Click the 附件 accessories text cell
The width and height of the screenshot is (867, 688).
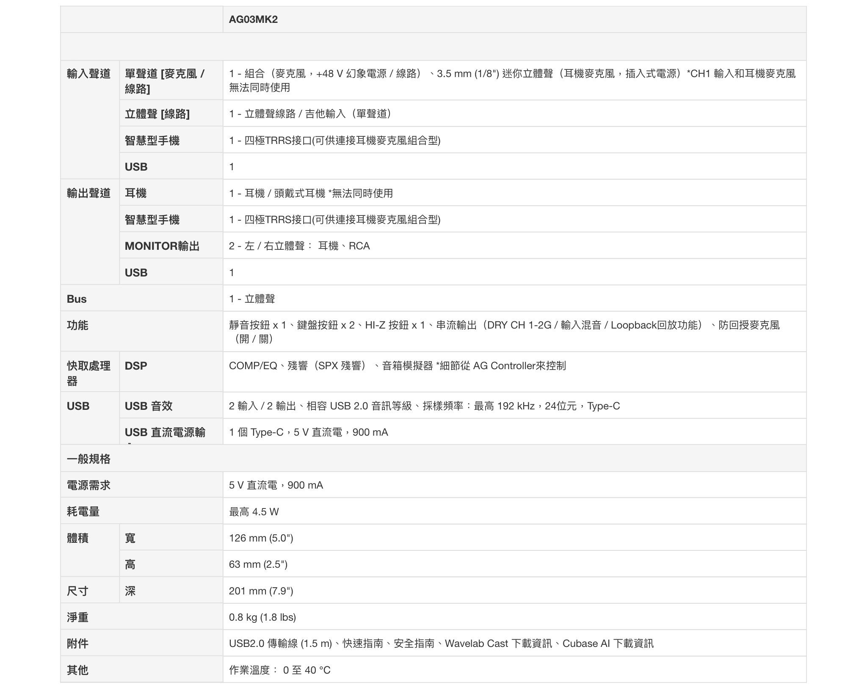point(441,644)
